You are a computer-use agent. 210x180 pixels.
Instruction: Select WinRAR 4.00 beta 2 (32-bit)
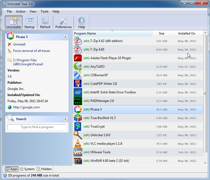tap(110, 161)
